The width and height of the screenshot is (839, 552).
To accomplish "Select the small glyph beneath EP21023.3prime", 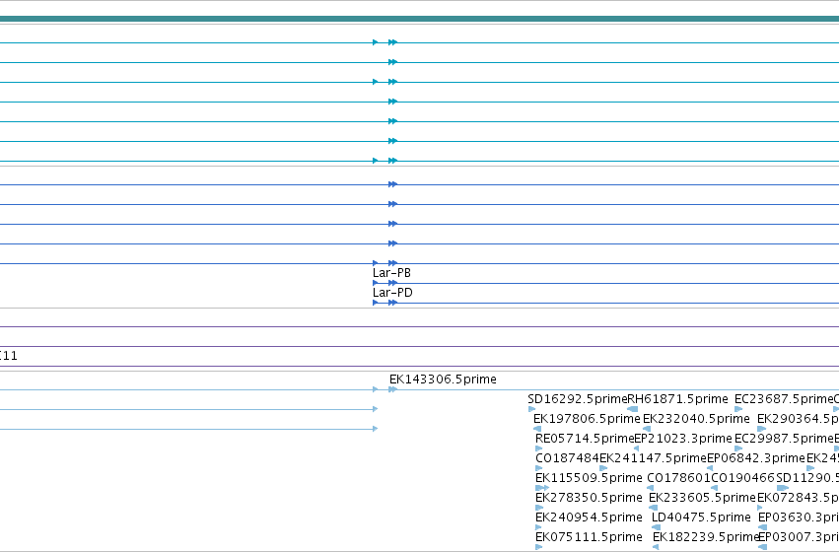I will [x=636, y=448].
